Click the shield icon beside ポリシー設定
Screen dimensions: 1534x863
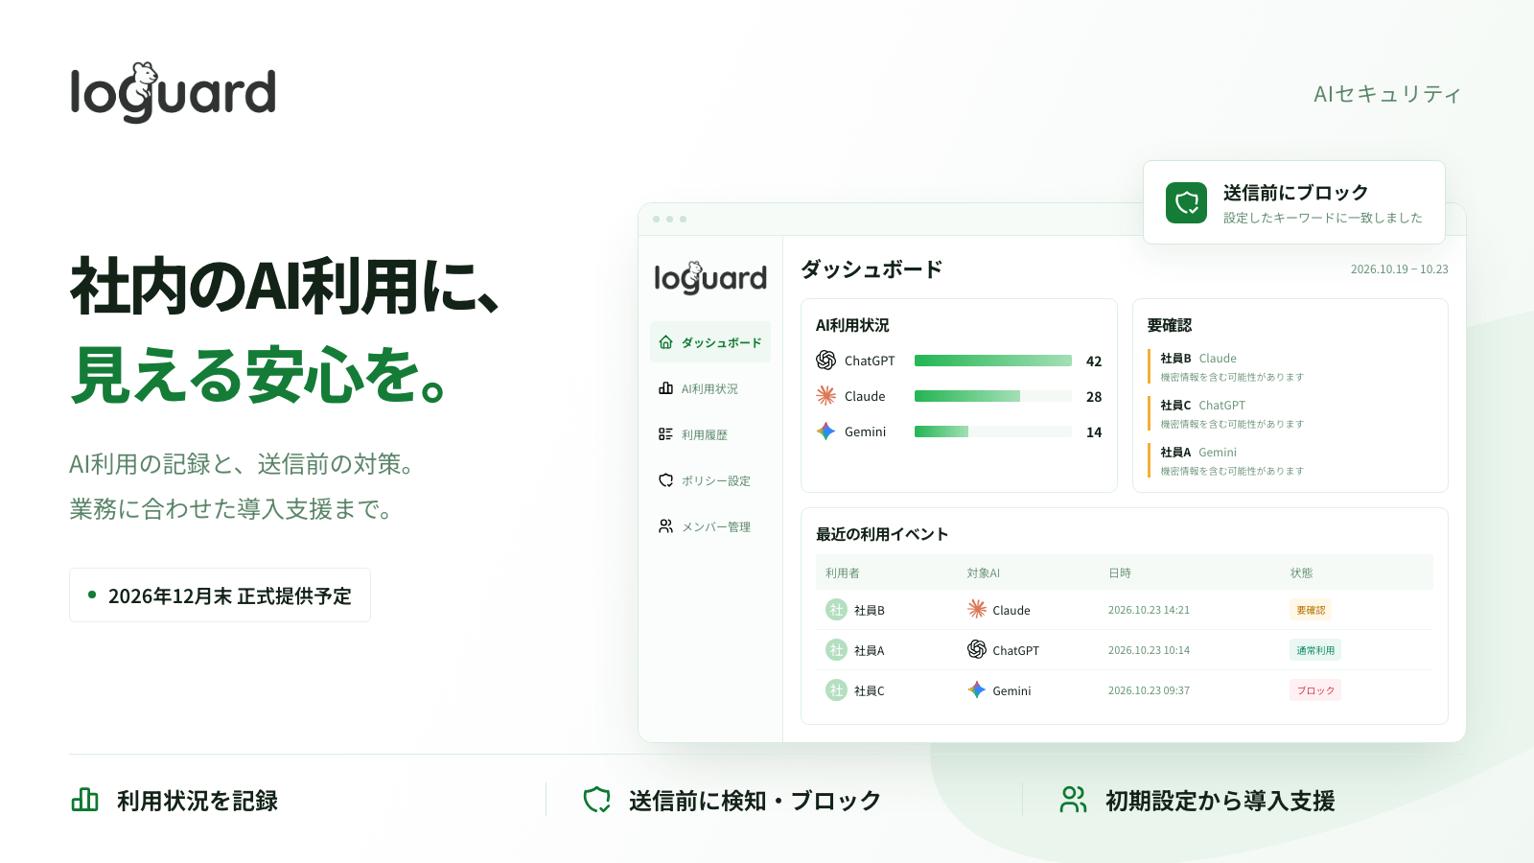point(665,480)
